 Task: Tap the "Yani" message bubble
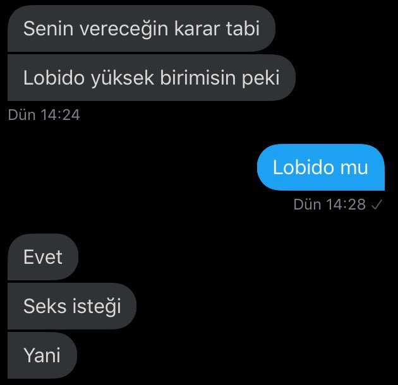pos(42,355)
